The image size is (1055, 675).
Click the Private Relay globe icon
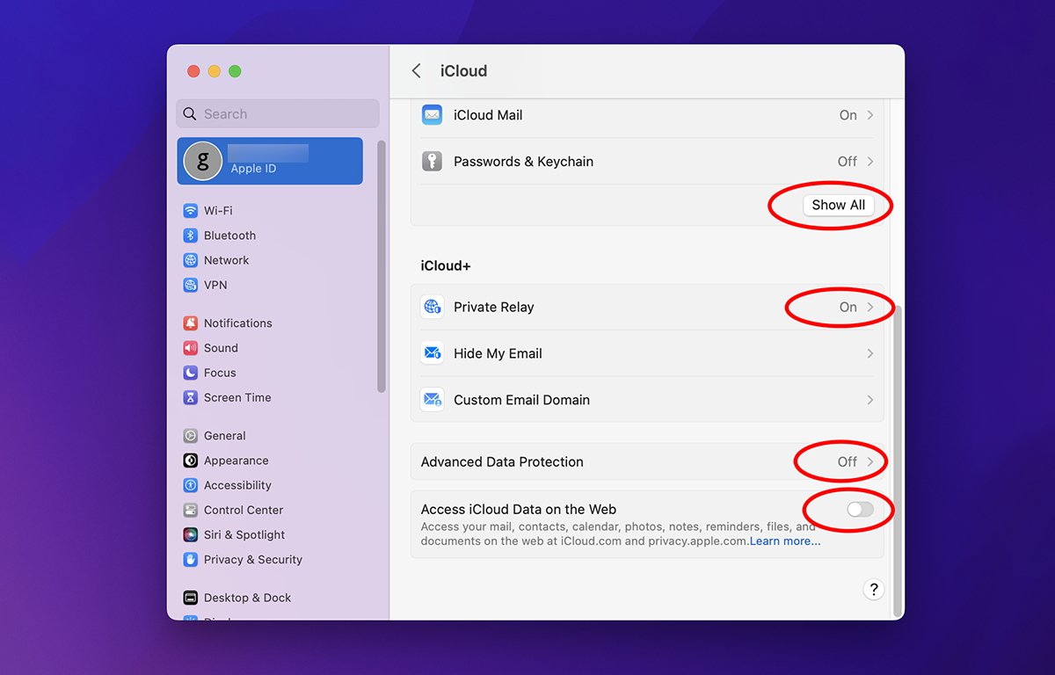[x=432, y=307]
